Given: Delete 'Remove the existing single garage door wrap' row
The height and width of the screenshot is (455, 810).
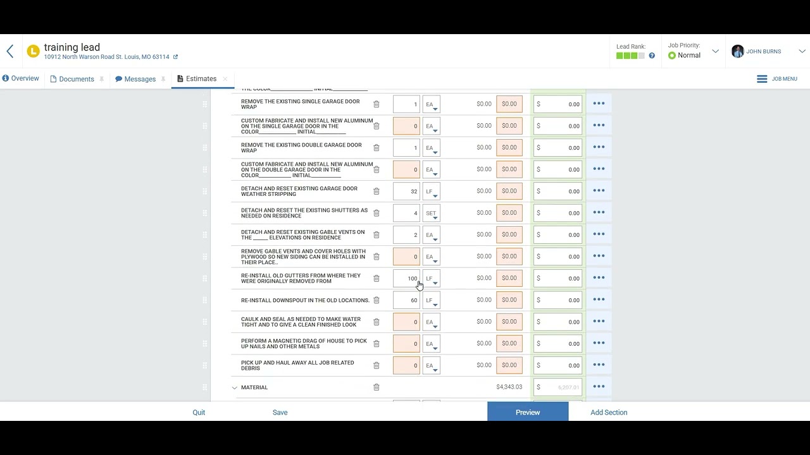Looking at the screenshot, I should pos(376,104).
